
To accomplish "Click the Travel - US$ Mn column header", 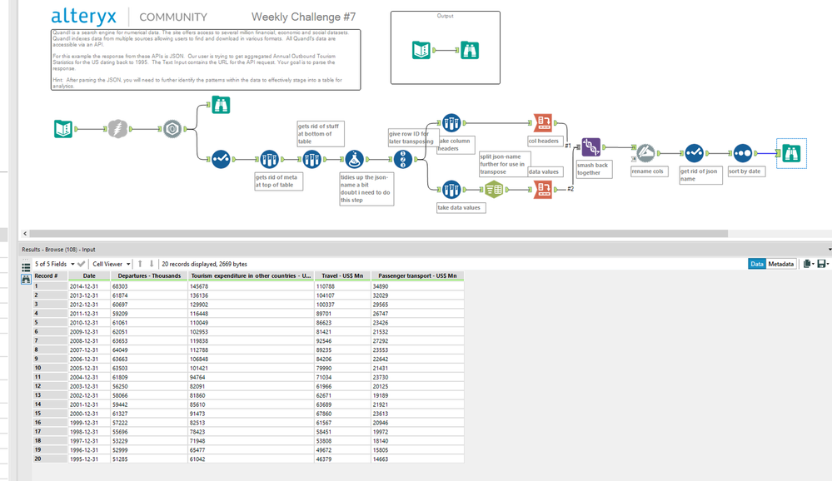I will 342,275.
